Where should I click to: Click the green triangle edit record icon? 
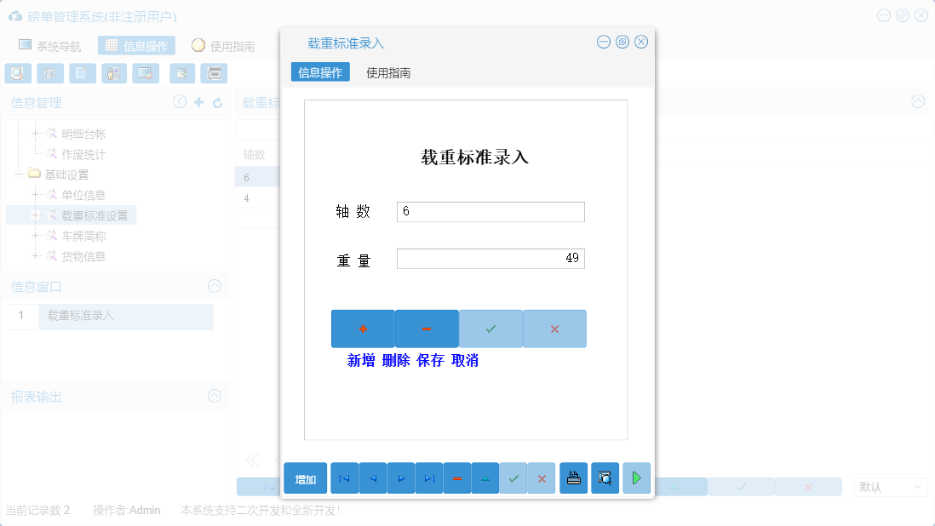(485, 477)
